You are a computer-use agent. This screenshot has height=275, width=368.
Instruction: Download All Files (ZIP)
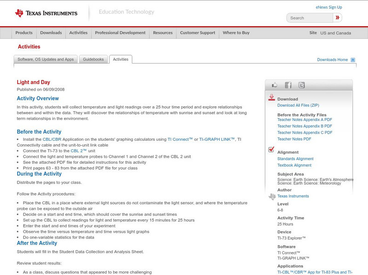(298, 104)
